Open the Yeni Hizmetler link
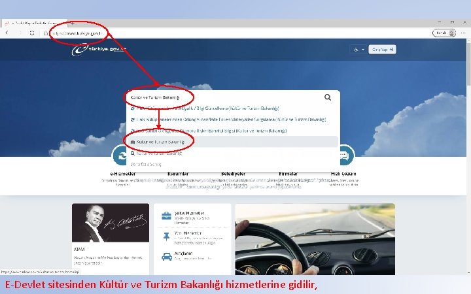This screenshot has height=294, width=471. click(188, 233)
